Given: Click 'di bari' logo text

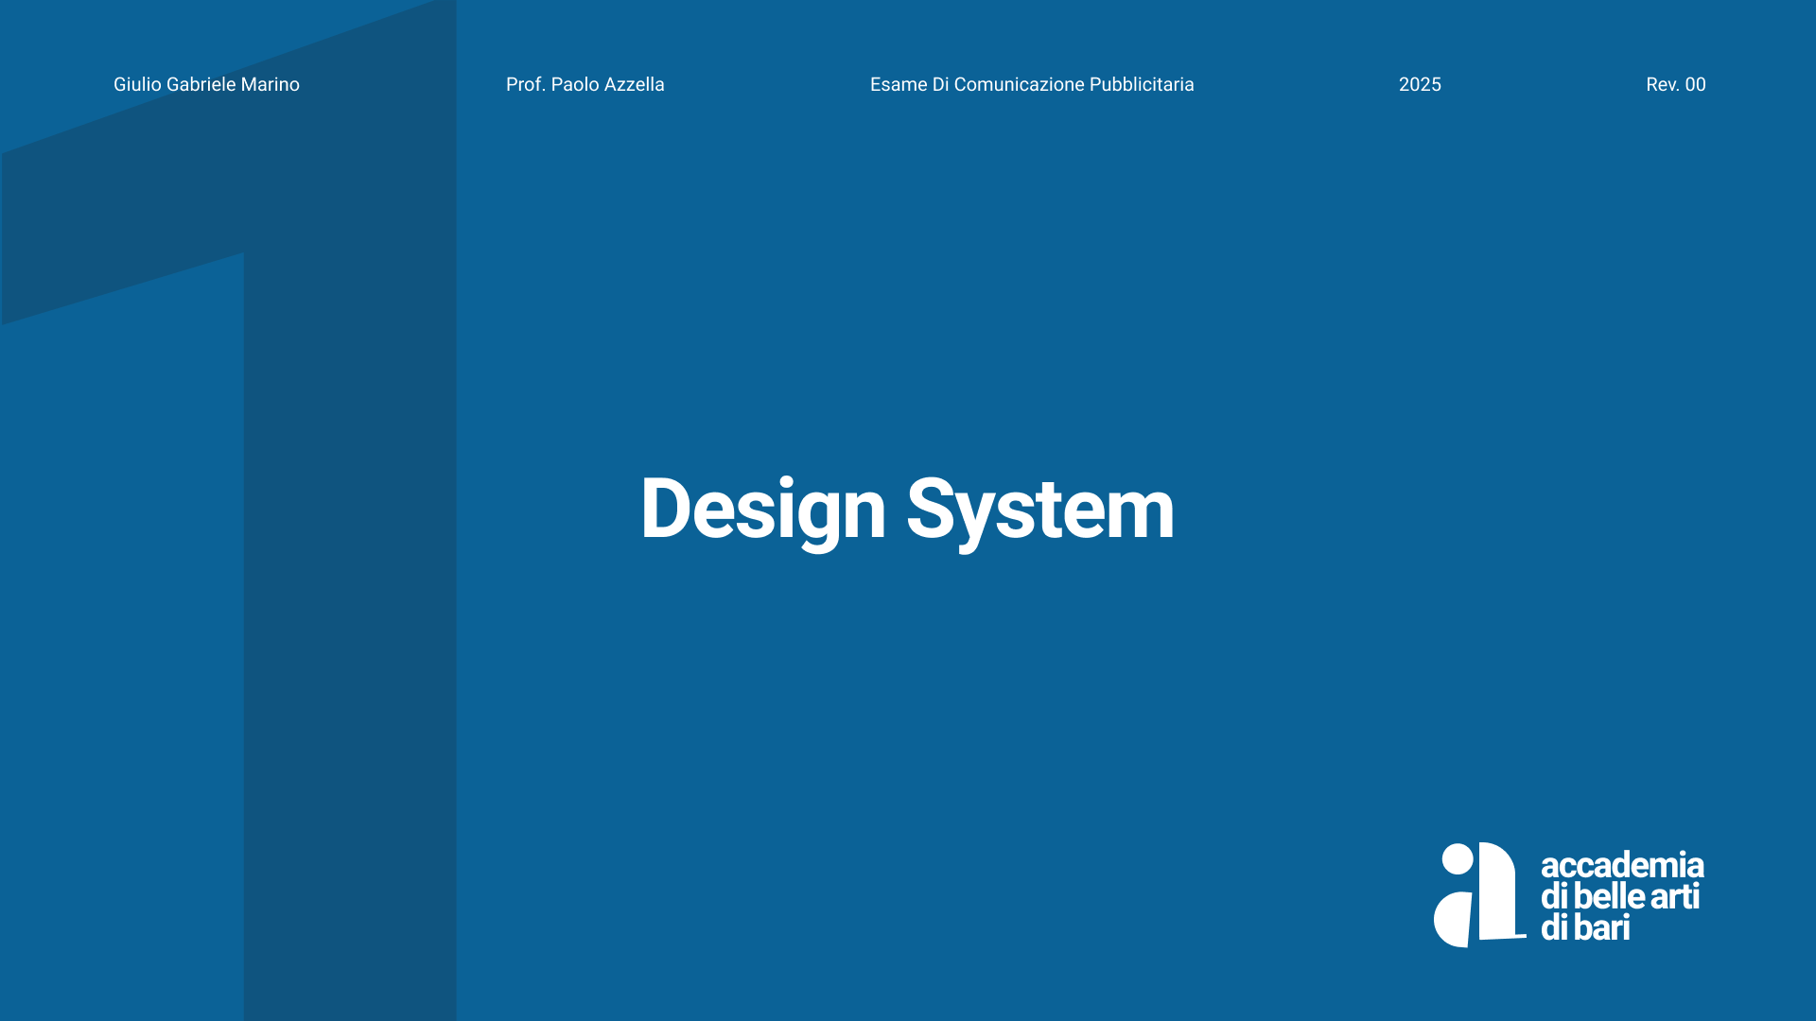Looking at the screenshot, I should (x=1584, y=927).
